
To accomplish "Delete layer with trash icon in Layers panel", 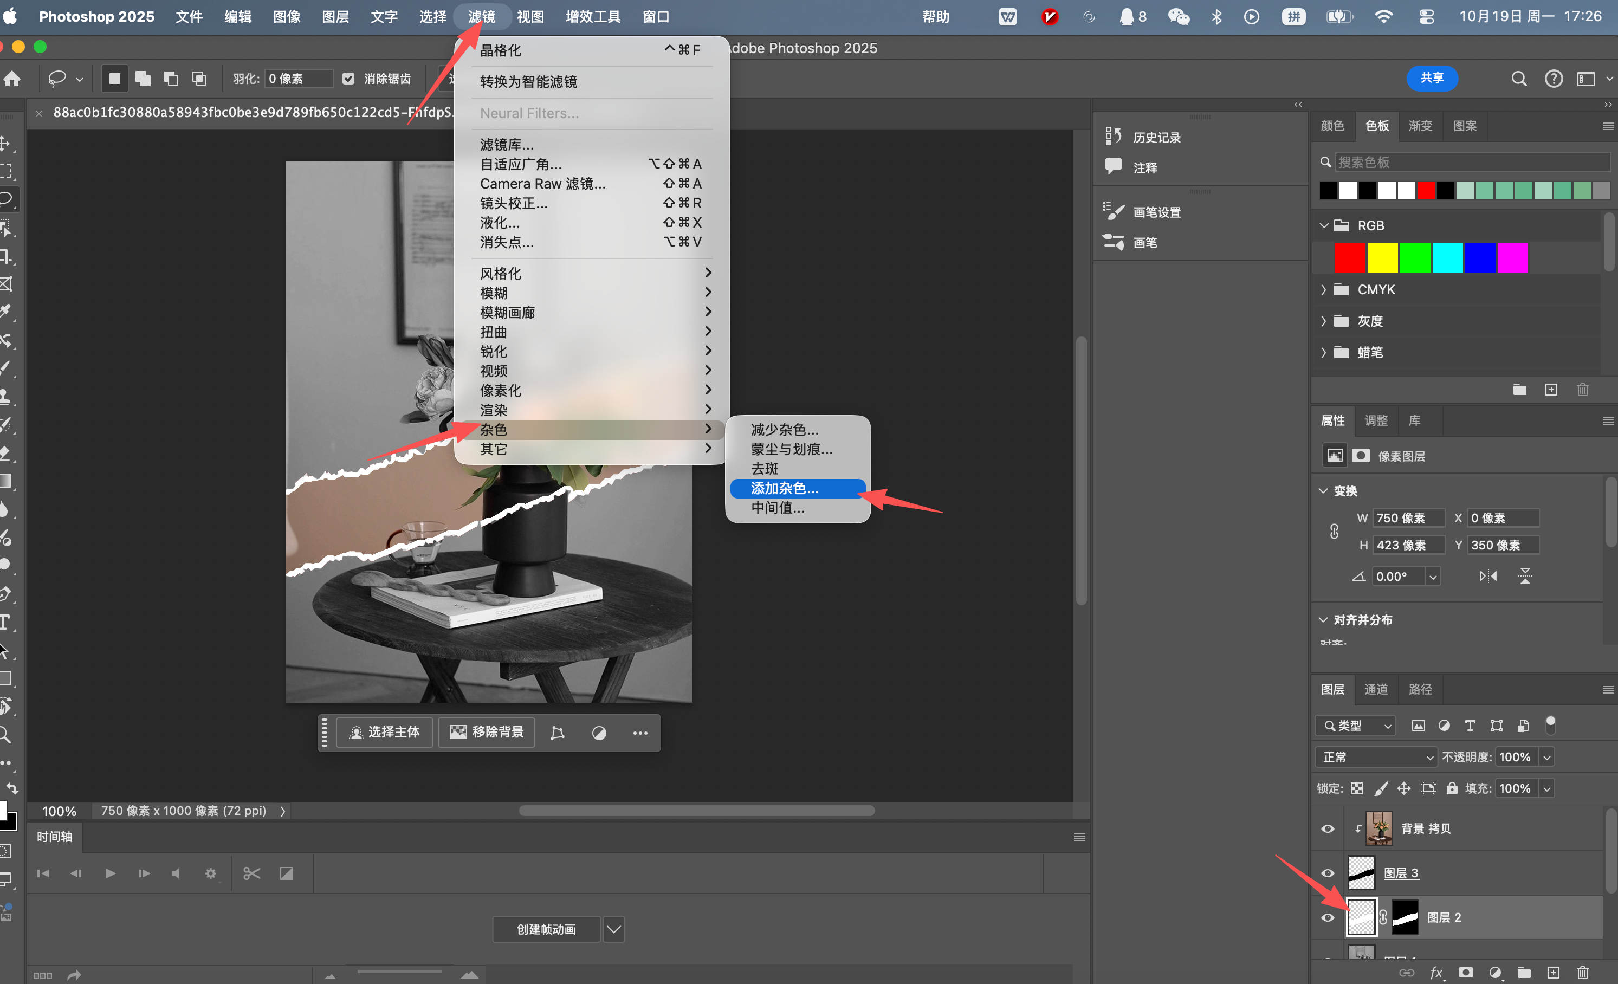I will (1583, 972).
